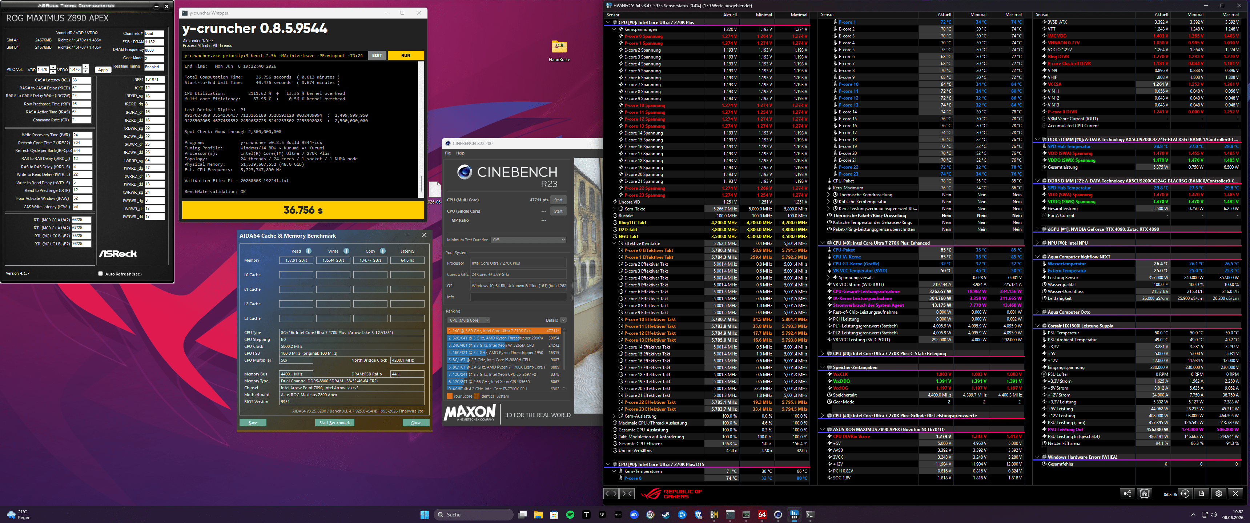The image size is (1250, 523).
Task: Open the Cinebench File menu
Action: (x=448, y=153)
